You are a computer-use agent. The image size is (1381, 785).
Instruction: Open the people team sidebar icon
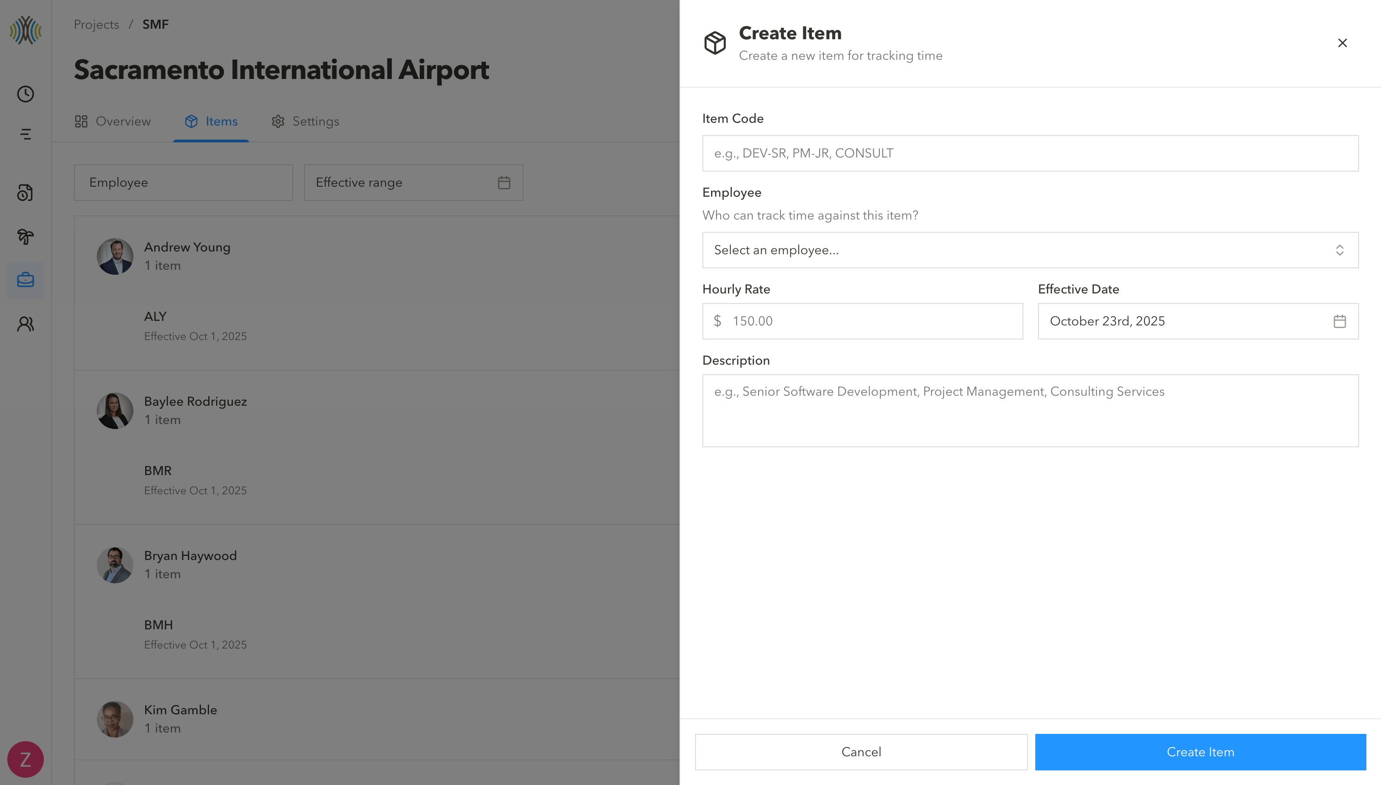pos(26,324)
